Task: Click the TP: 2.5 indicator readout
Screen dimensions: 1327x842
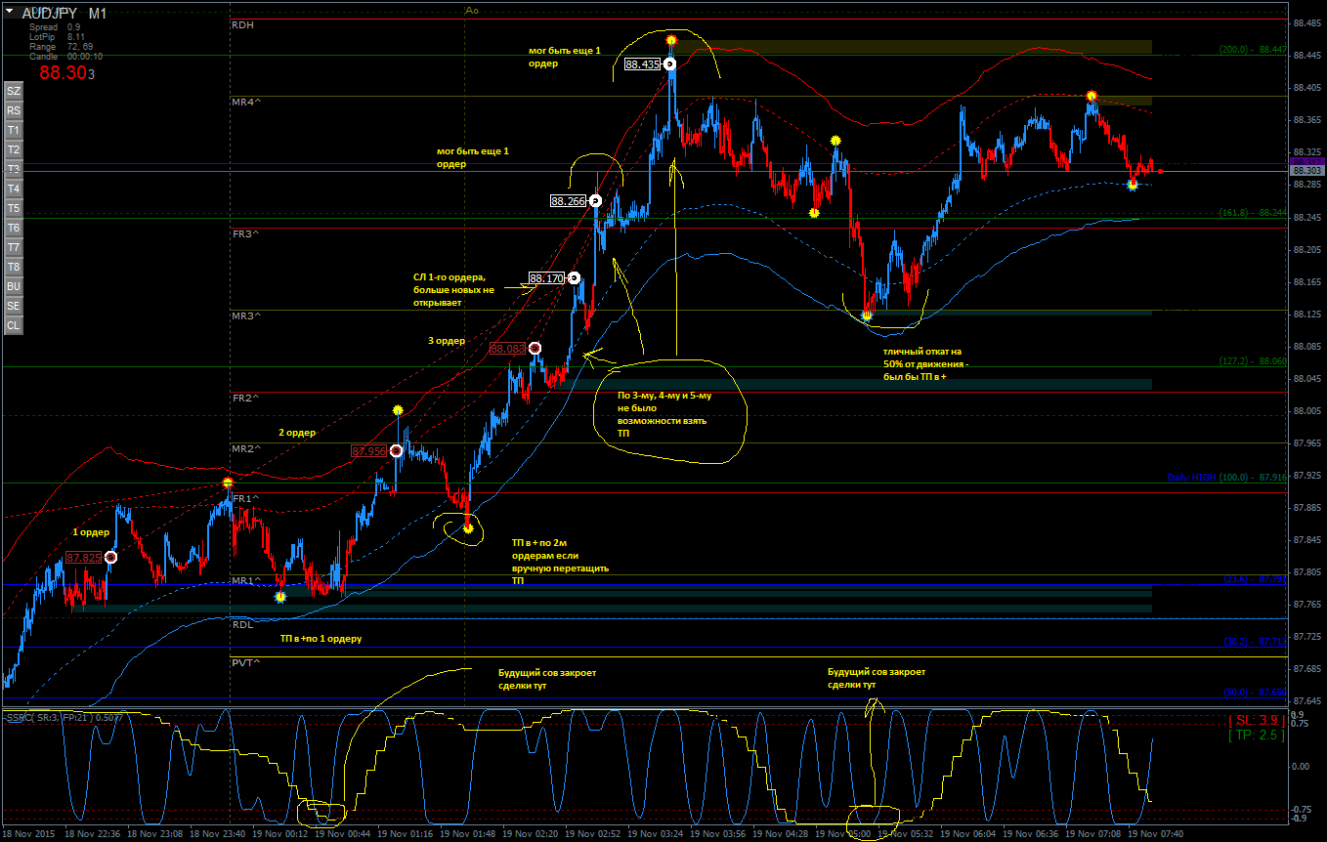Action: (1256, 736)
